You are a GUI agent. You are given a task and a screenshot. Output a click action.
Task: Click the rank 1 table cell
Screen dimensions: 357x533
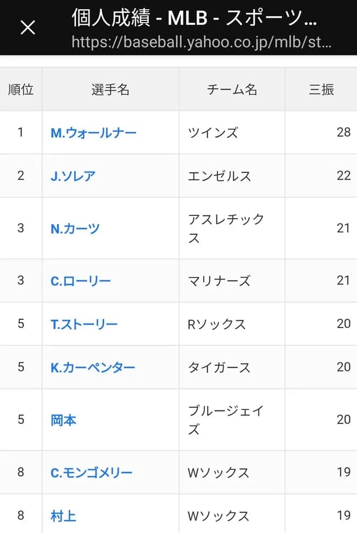coord(21,133)
